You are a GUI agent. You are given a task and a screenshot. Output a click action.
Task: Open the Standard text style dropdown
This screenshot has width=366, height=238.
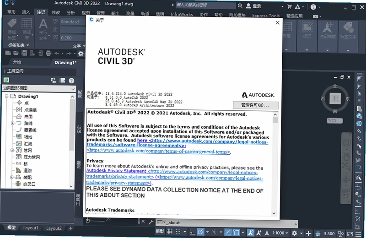coord(73,22)
